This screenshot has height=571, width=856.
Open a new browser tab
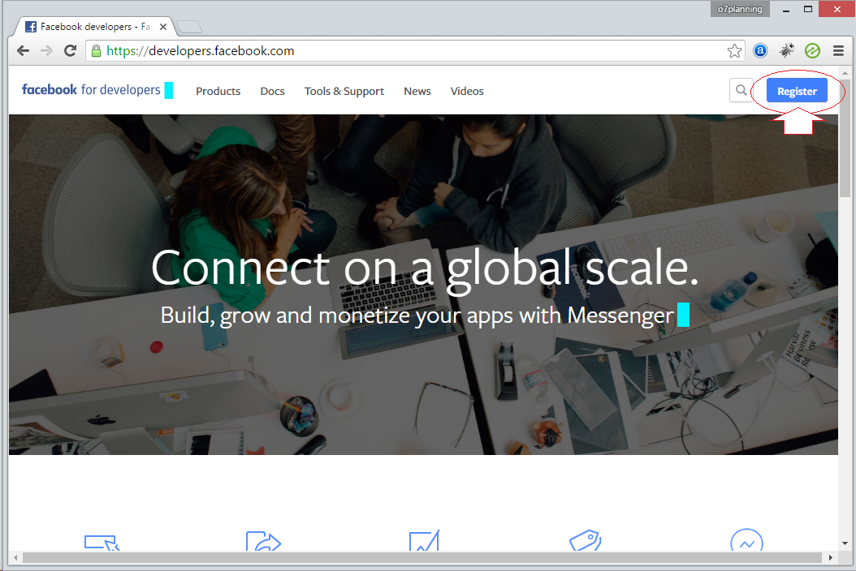click(189, 27)
